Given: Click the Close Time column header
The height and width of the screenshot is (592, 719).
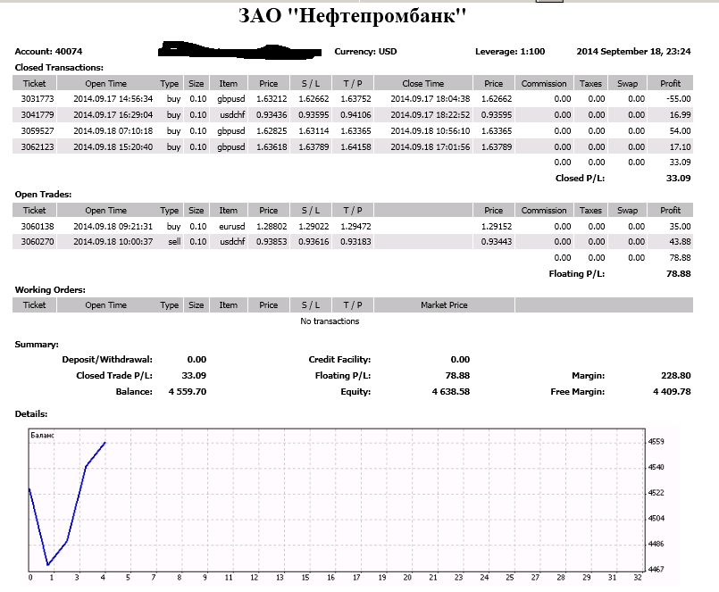Looking at the screenshot, I should coord(422,84).
